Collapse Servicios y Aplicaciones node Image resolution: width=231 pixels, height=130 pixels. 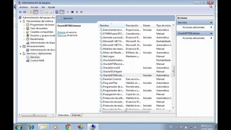click(x=21, y=54)
